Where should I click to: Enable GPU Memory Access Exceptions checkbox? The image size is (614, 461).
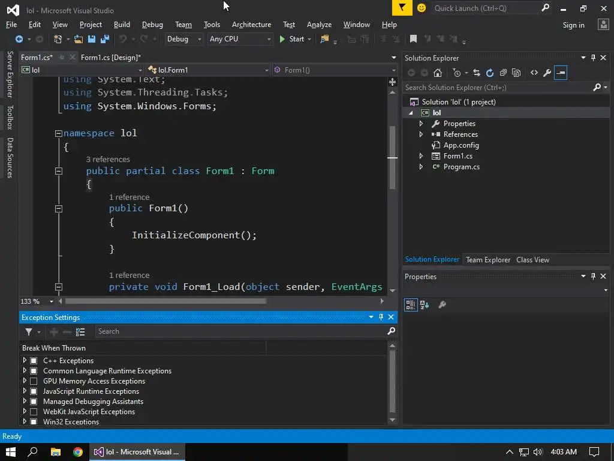(x=34, y=381)
